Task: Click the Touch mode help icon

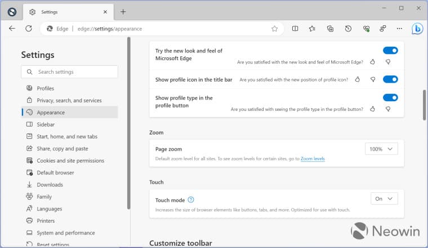Action: [x=191, y=200]
